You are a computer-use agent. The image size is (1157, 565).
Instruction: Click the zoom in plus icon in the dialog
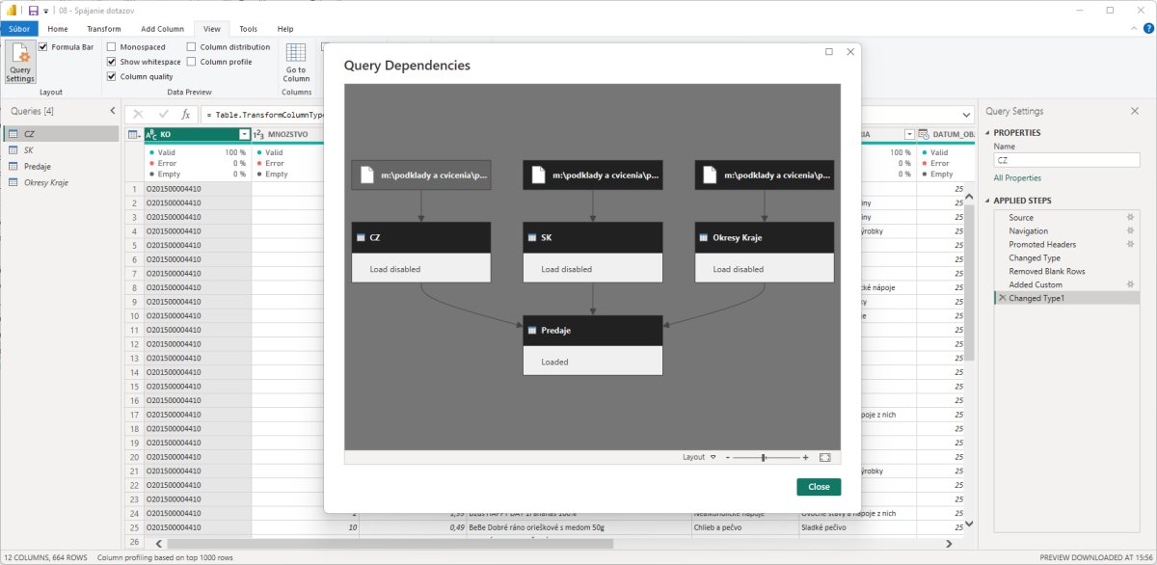tap(805, 457)
